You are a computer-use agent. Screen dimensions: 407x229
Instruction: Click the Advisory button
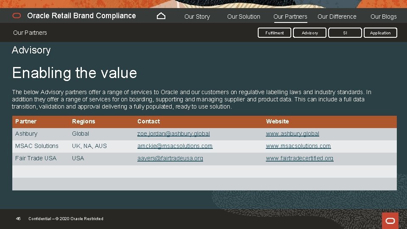[309, 33]
